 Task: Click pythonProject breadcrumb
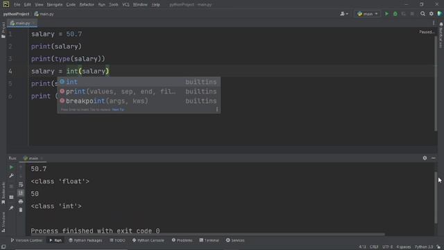[16, 14]
